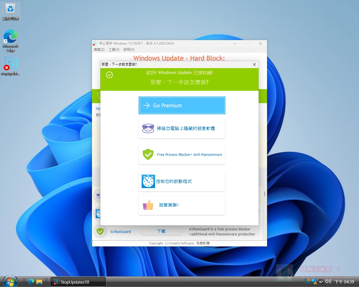
Task: Click the A1RunGuard link
Action: click(x=121, y=232)
